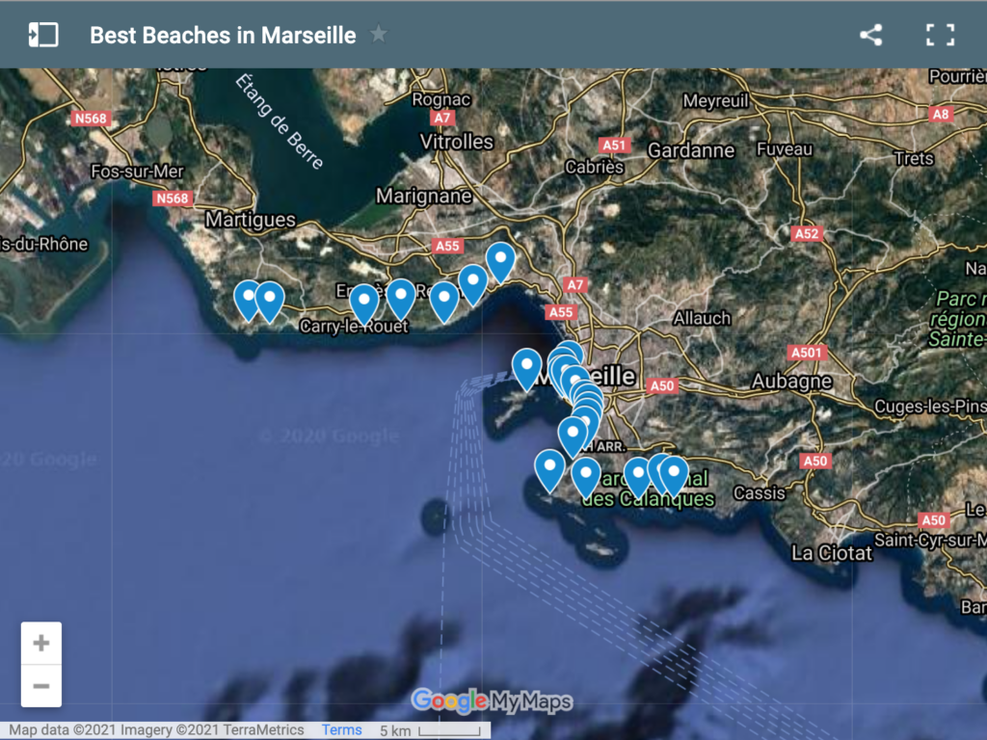The height and width of the screenshot is (740, 987).
Task: Click the Rognac town label
Action: pos(441,99)
